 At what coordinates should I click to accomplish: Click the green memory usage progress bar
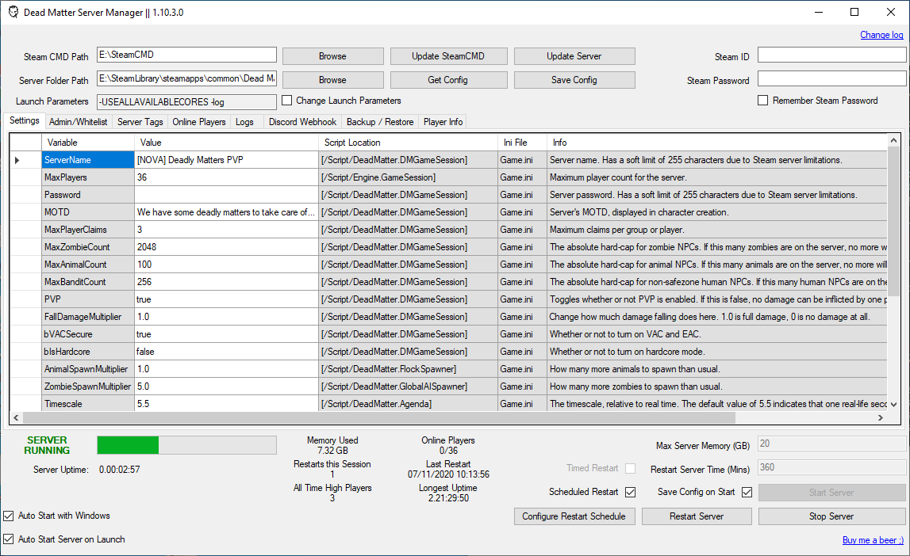127,444
